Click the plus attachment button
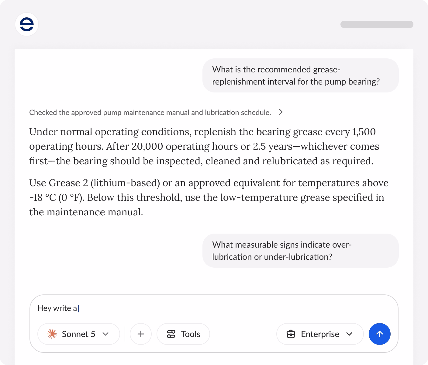The width and height of the screenshot is (428, 365). coord(141,334)
